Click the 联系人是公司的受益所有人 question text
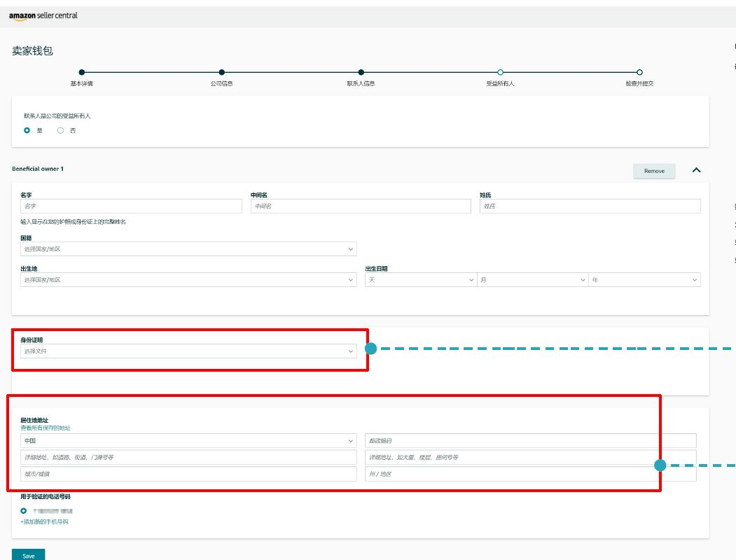 click(57, 115)
